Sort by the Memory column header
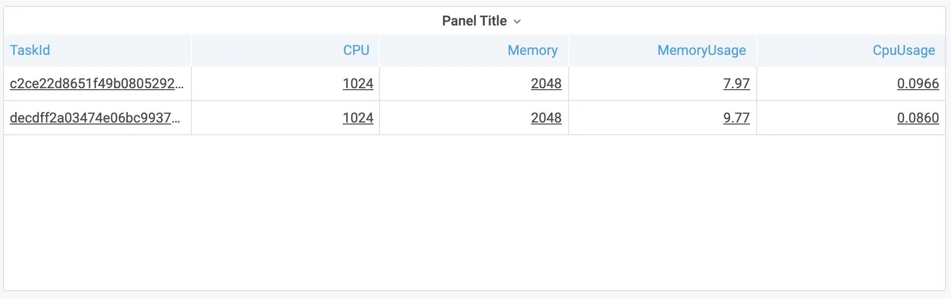This screenshot has height=299, width=951. [532, 50]
